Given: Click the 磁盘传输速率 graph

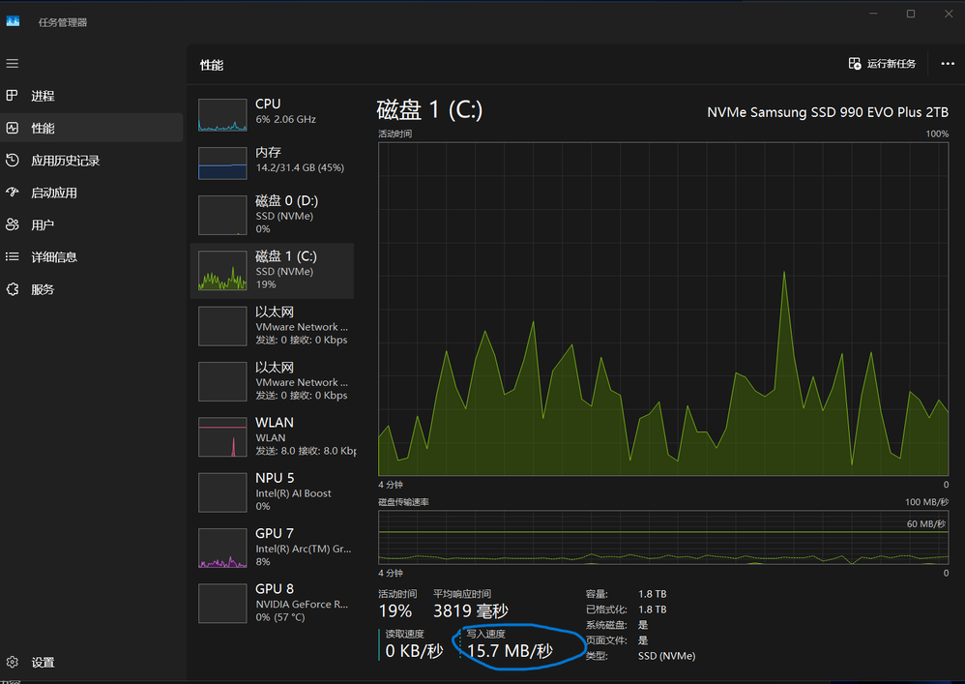Looking at the screenshot, I should point(663,538).
